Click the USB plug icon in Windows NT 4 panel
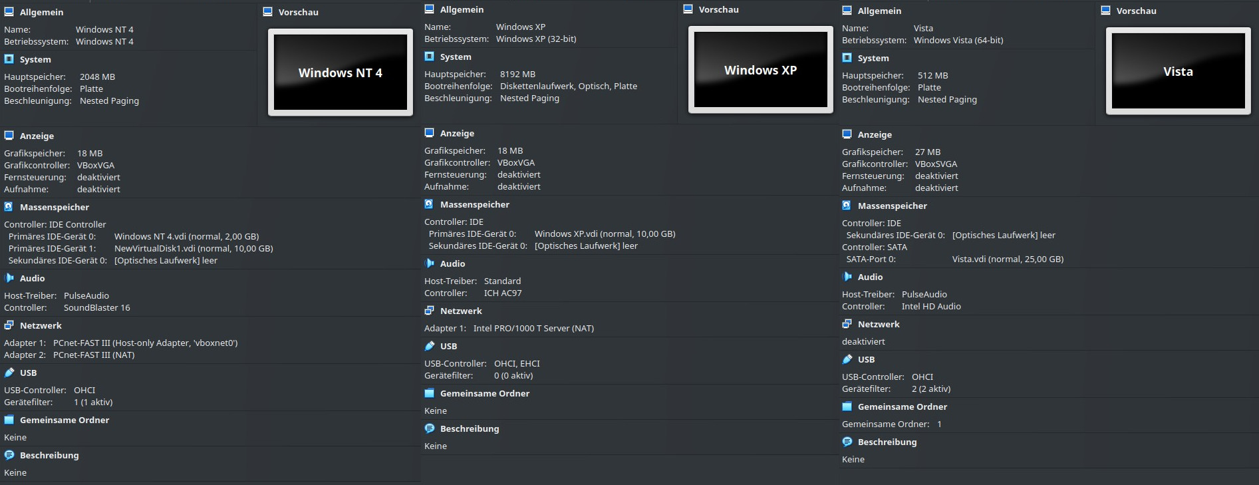 (9, 373)
